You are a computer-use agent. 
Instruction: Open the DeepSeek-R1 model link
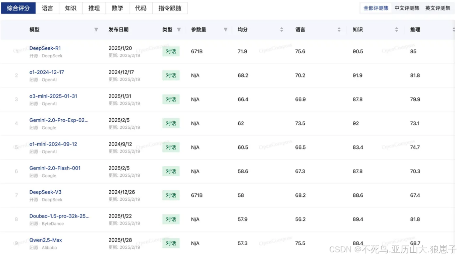point(45,48)
